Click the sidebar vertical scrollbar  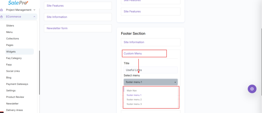coord(39,73)
